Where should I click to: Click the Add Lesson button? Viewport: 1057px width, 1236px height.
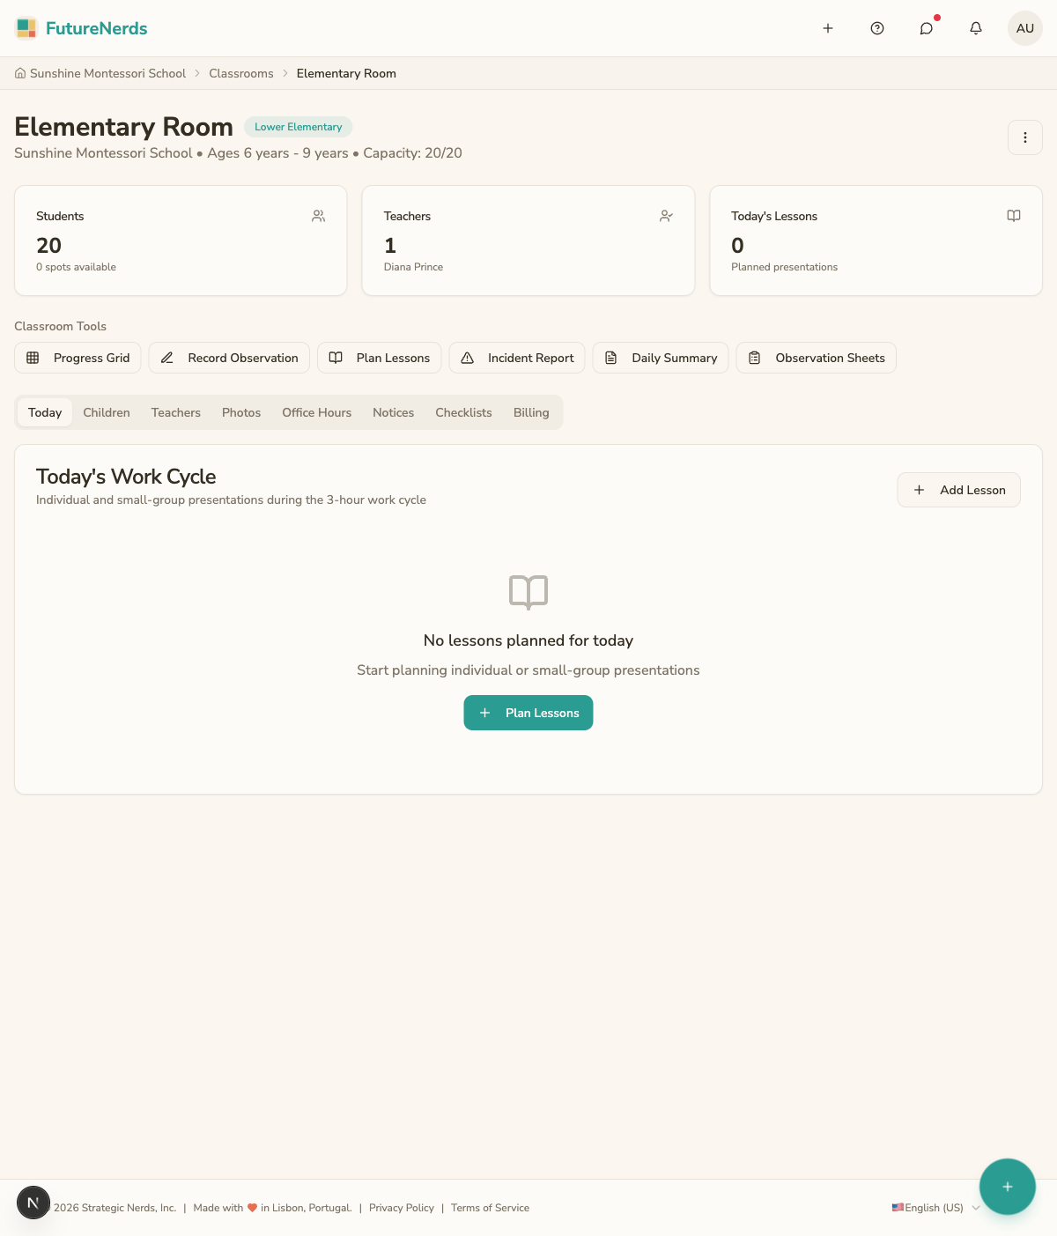pyautogui.click(x=959, y=490)
